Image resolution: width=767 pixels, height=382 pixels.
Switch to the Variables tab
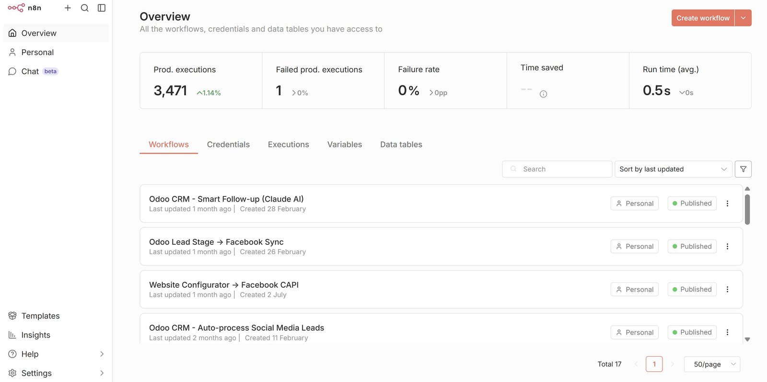pos(345,145)
